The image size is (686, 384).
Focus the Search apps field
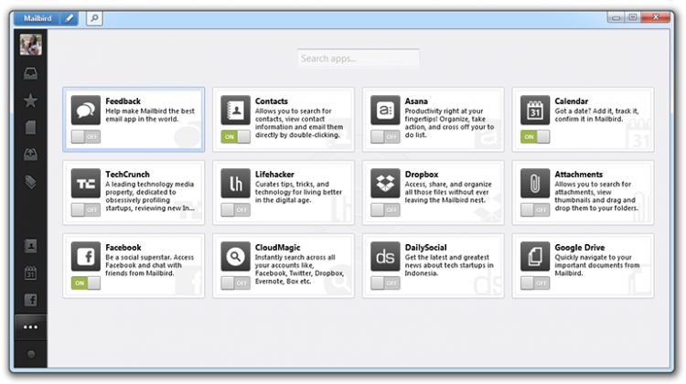[x=359, y=59]
